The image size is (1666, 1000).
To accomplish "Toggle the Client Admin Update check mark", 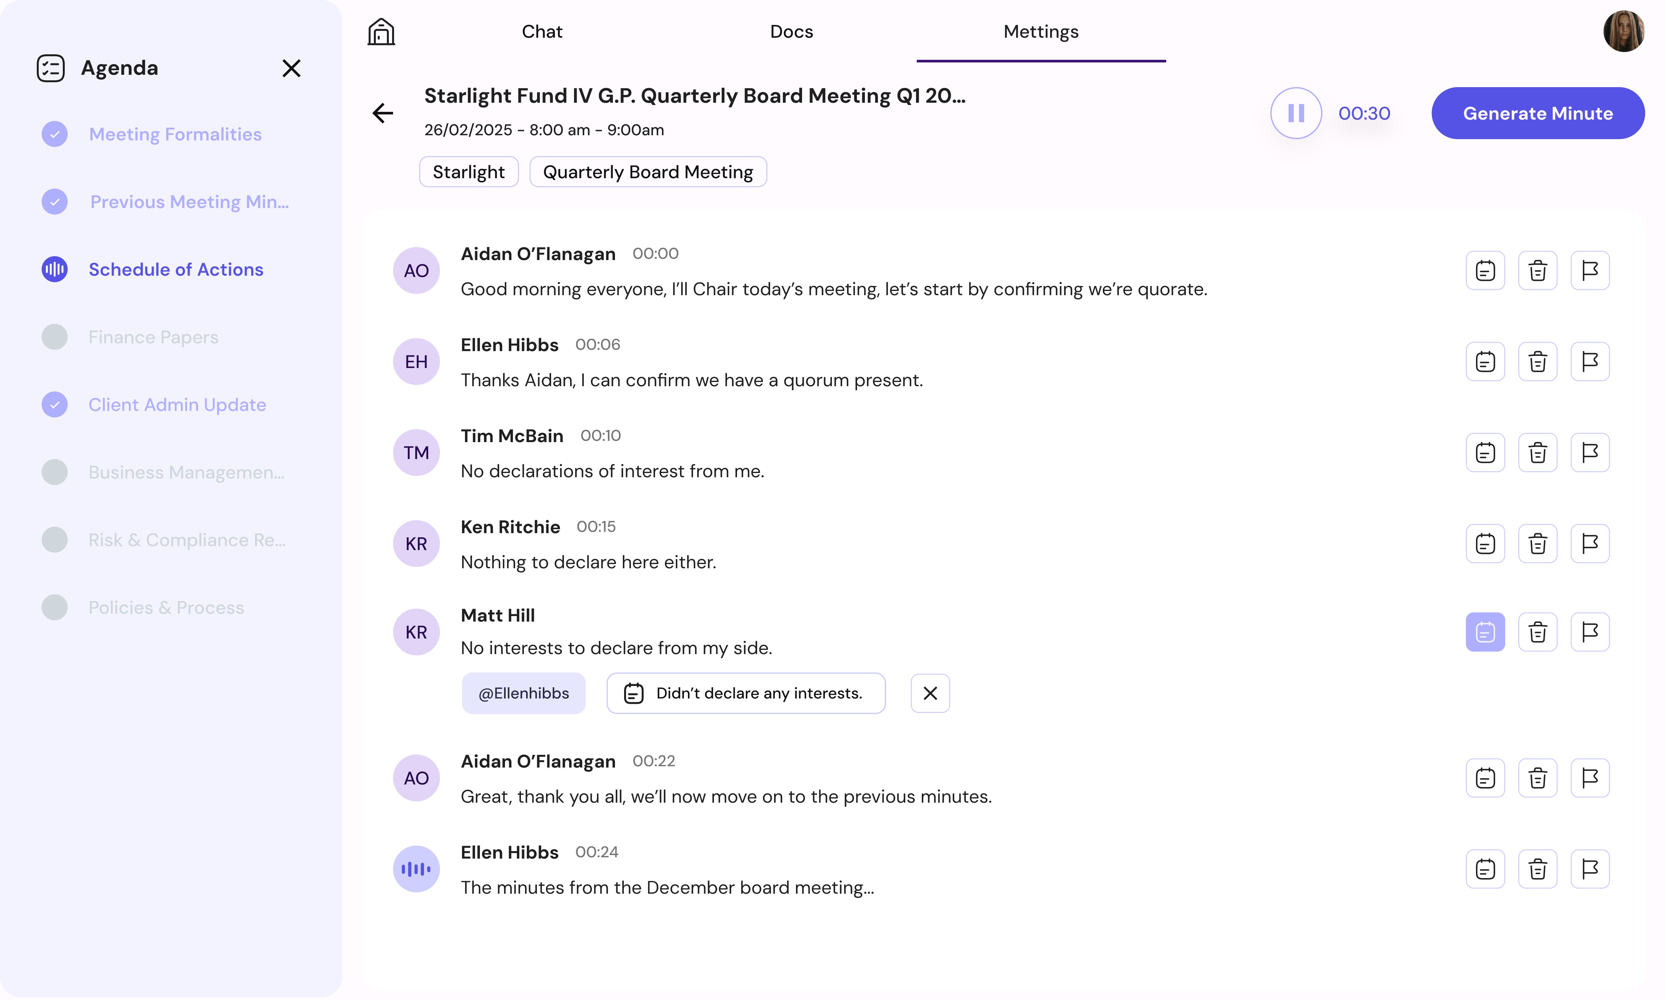I will tap(55, 404).
